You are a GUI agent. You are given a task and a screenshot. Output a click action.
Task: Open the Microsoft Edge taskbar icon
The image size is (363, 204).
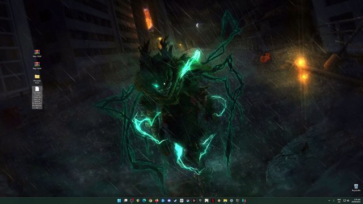tap(144, 201)
